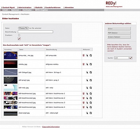This screenshot has width=140, height=129.
Task: Click the pointer icon in redsky.jpg row
Action: coord(87,64)
